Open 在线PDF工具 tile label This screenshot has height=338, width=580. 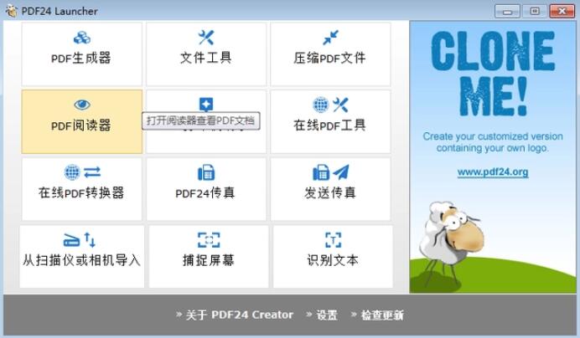[330, 125]
